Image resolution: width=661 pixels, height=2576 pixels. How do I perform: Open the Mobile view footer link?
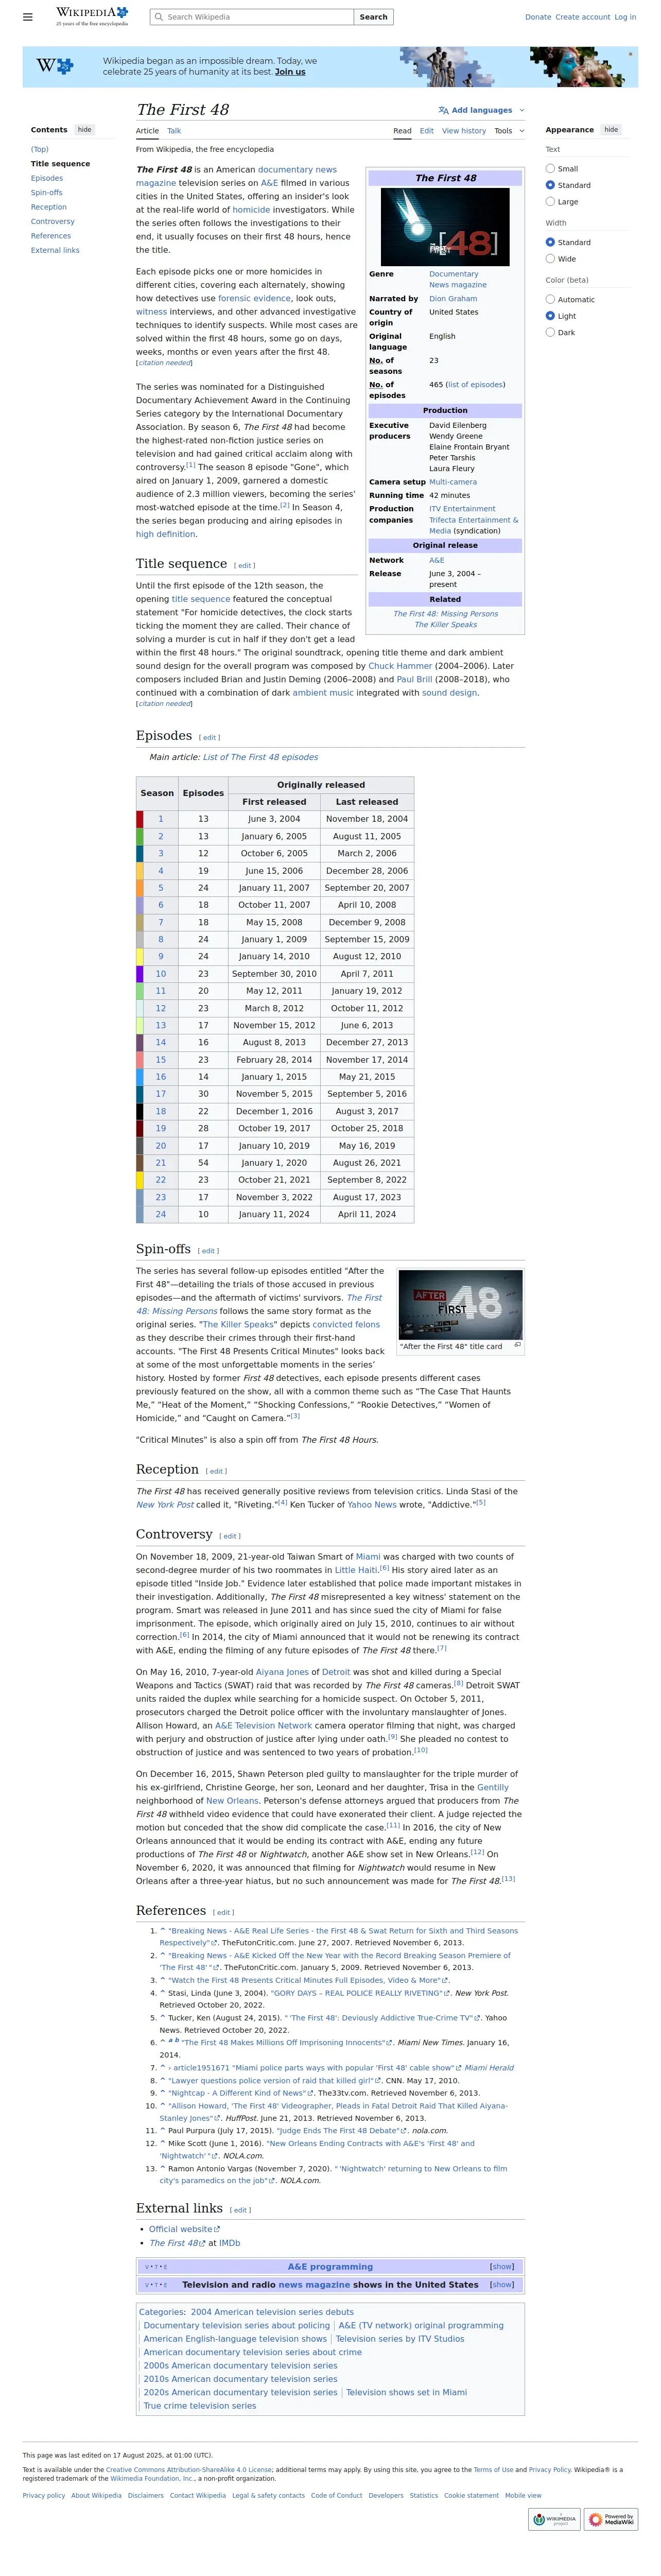click(x=523, y=2495)
